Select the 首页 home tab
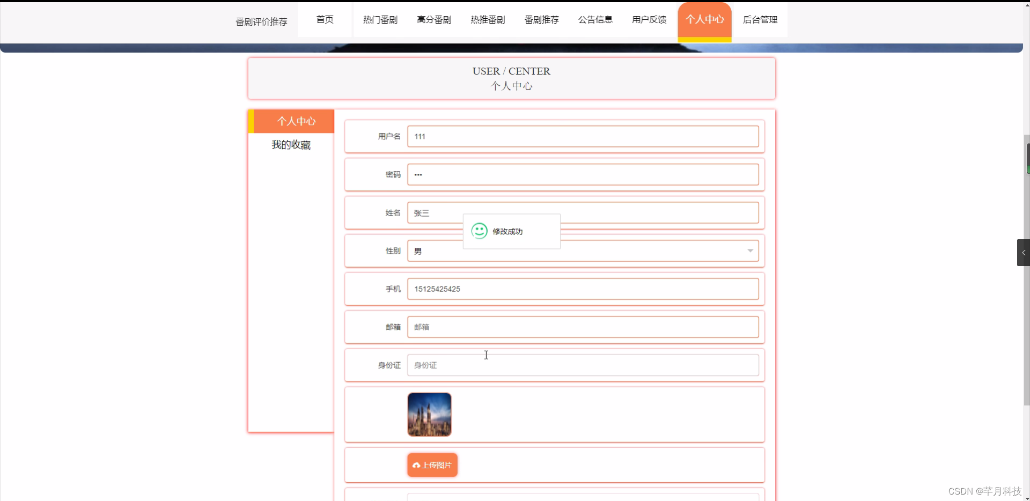This screenshot has height=501, width=1030. coord(325,19)
